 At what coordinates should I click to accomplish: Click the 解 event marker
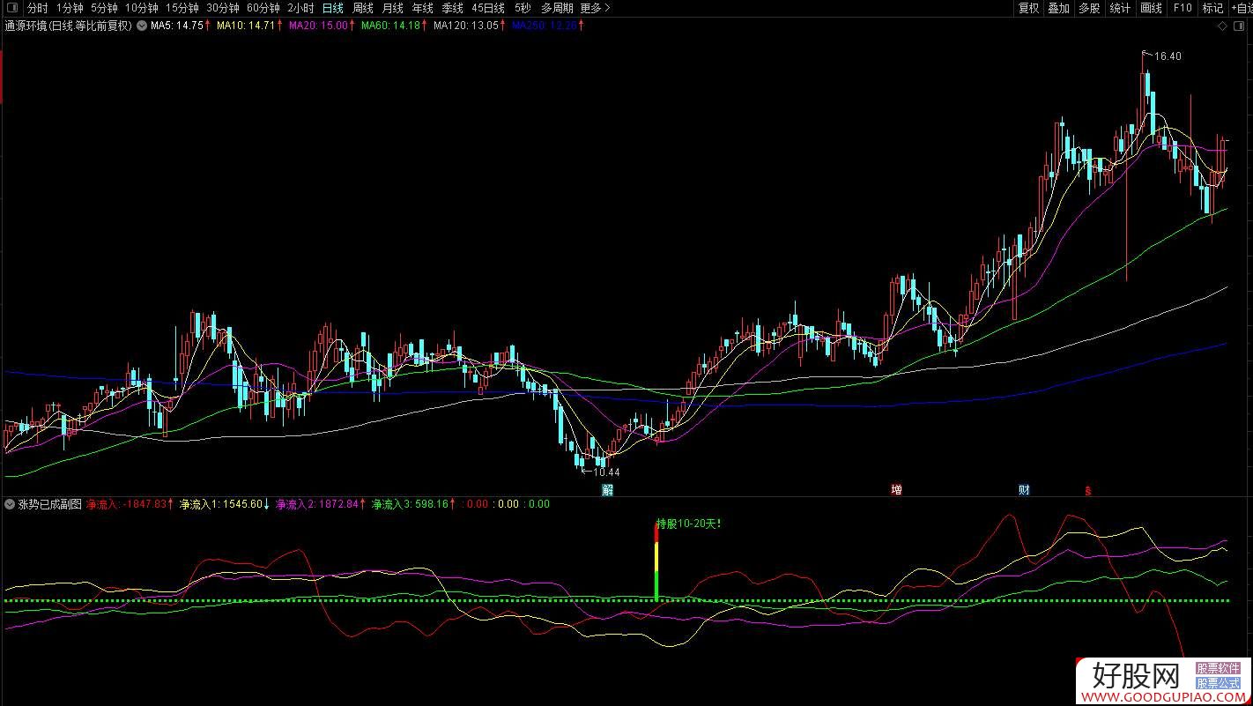pos(607,490)
